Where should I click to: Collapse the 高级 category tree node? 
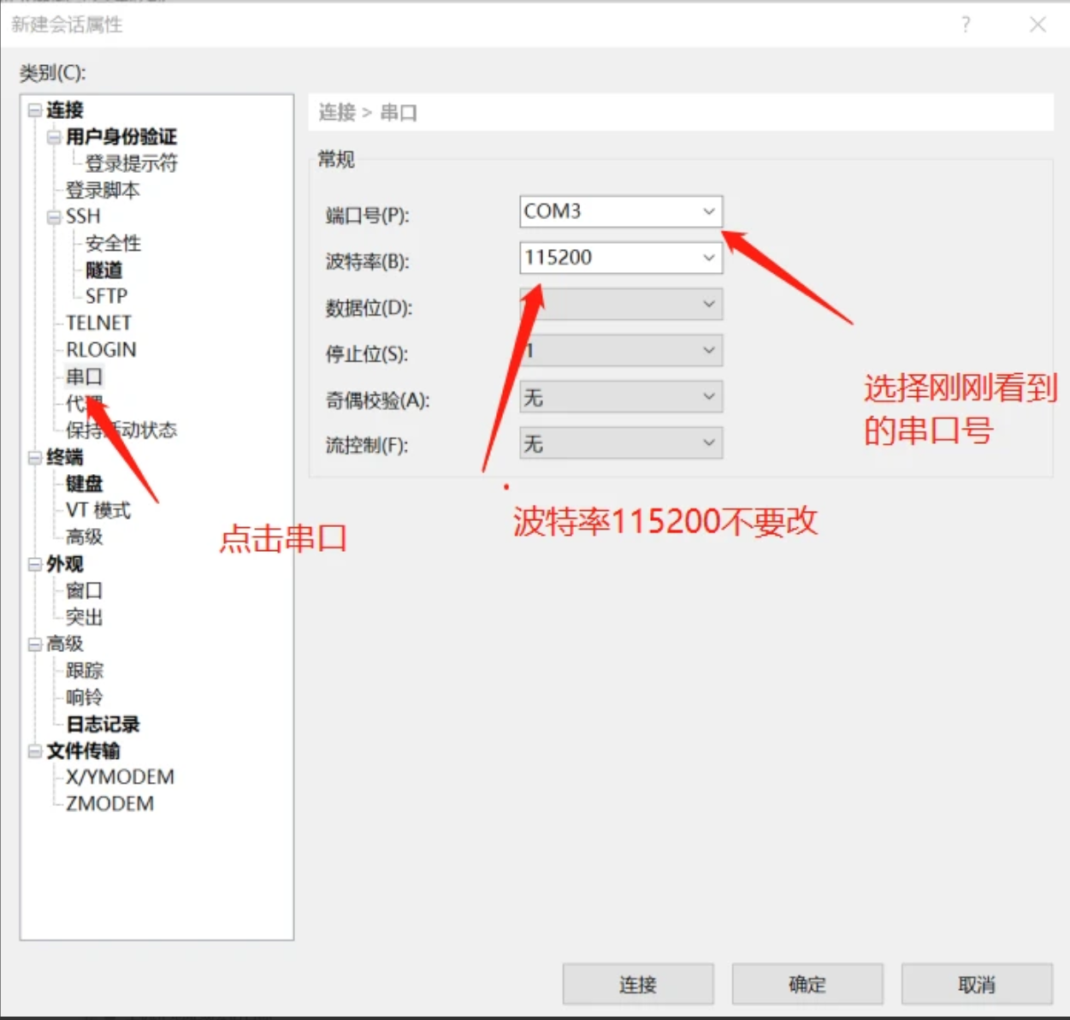pyautogui.click(x=35, y=644)
